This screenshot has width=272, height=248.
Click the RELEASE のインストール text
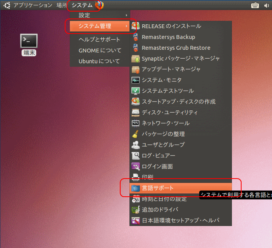click(171, 26)
